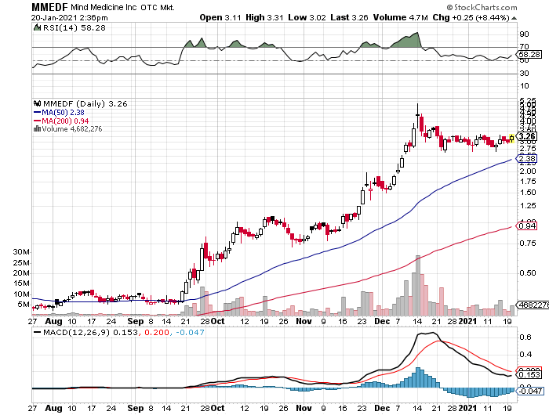Click the Nov label on the bottom-most date axis
Image resolution: width=549 pixels, height=415 pixels.
304,408
